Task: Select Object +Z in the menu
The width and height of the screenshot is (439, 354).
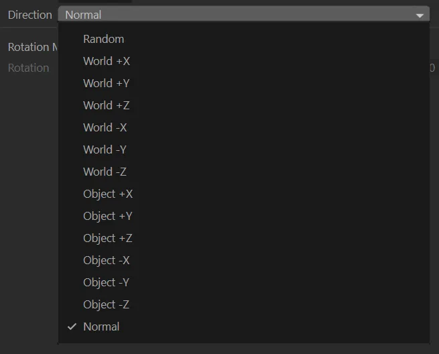Action: [x=108, y=238]
